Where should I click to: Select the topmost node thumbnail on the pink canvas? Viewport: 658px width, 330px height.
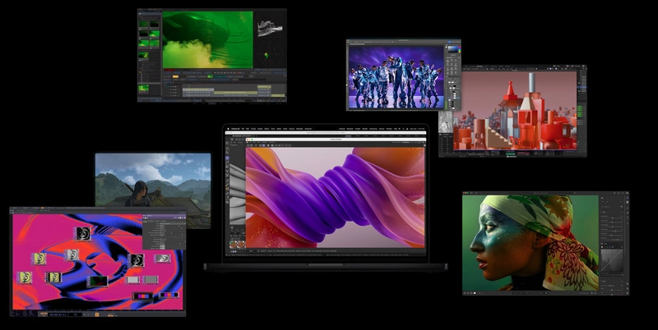(82, 233)
